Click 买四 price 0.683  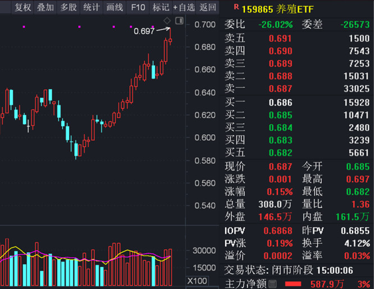(x=281, y=140)
